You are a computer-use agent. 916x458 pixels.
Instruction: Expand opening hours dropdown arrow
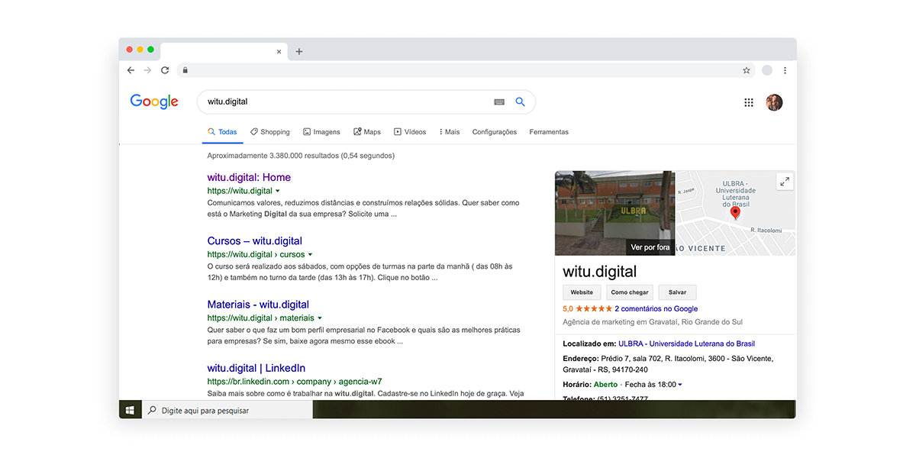[680, 385]
